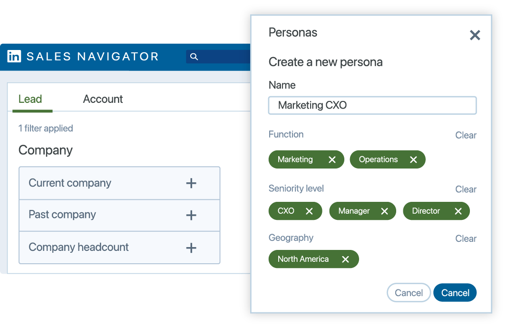The height and width of the screenshot is (328, 507).
Task: Clear the Seniority level selections
Action: pyautogui.click(x=466, y=189)
